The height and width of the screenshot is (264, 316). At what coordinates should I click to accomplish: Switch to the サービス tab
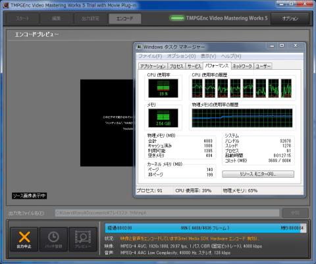click(194, 66)
